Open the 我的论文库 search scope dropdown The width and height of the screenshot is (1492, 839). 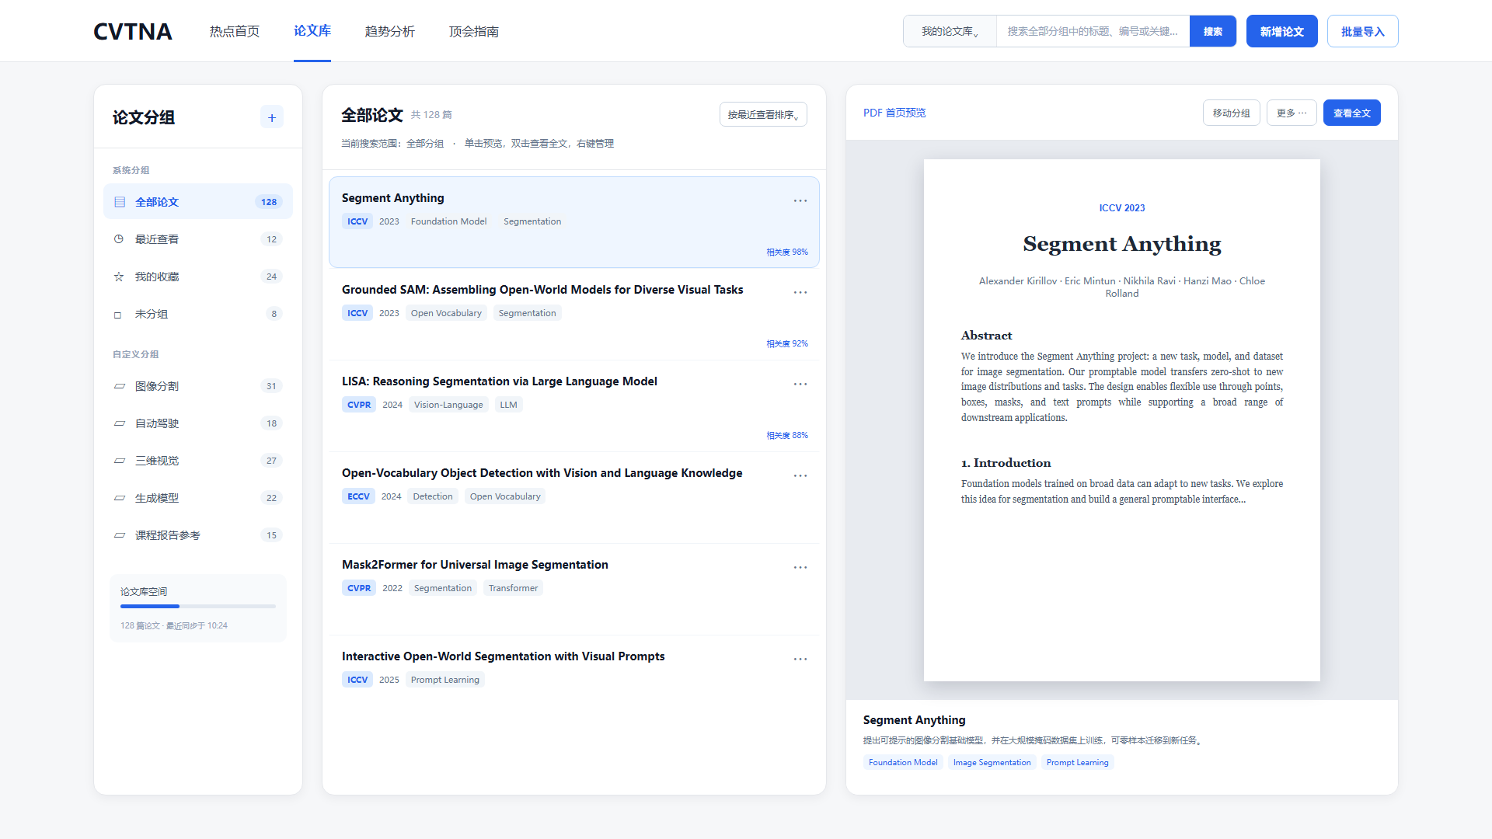pos(950,31)
